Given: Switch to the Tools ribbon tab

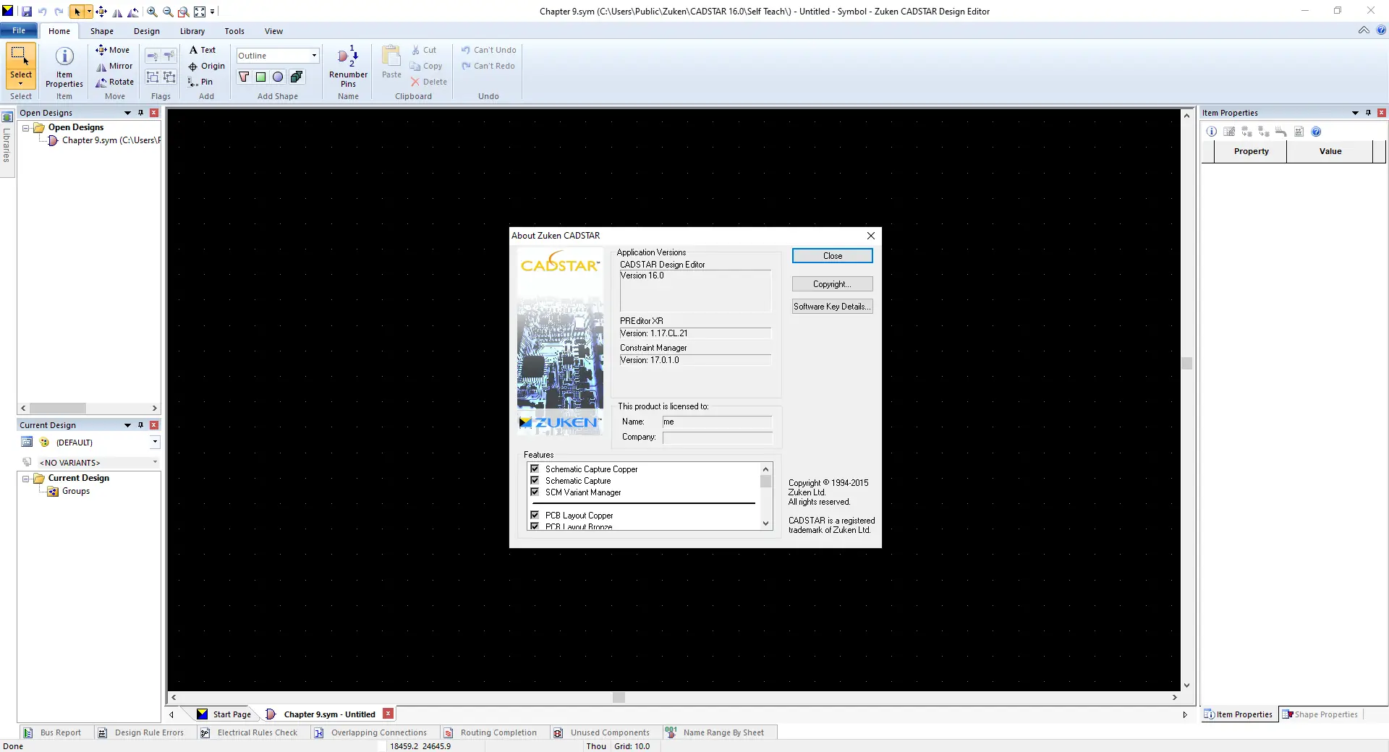Looking at the screenshot, I should (x=234, y=31).
